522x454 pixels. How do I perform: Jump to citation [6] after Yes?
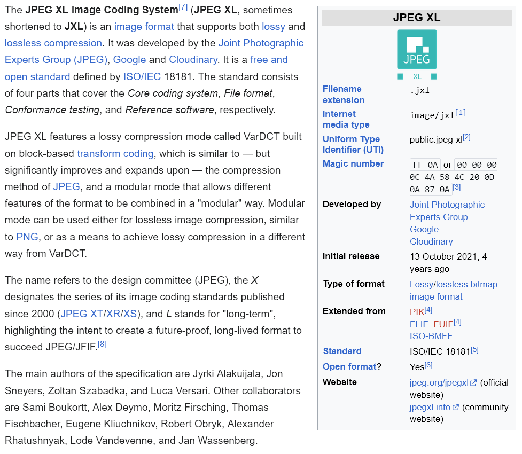pyautogui.click(x=428, y=365)
